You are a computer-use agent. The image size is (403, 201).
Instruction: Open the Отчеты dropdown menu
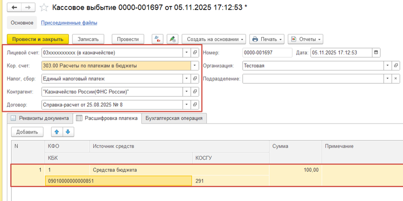tap(305, 39)
